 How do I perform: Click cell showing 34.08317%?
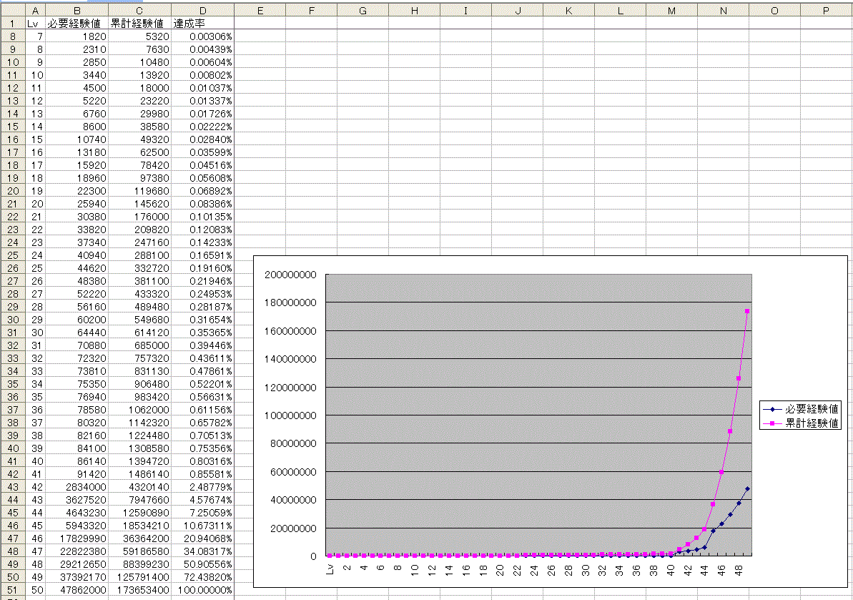click(x=203, y=551)
